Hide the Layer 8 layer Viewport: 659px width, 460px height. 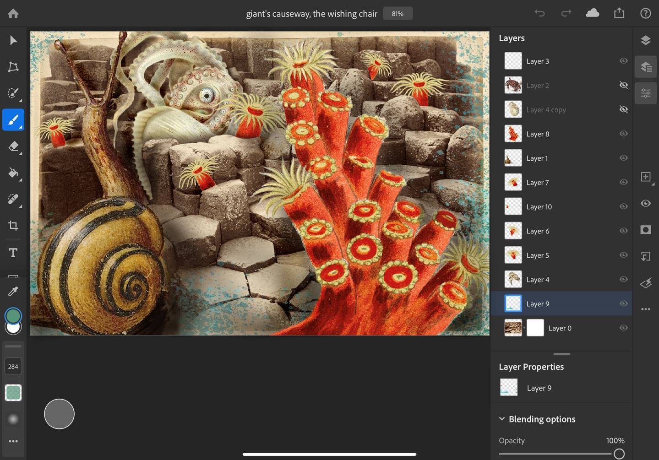coord(623,134)
